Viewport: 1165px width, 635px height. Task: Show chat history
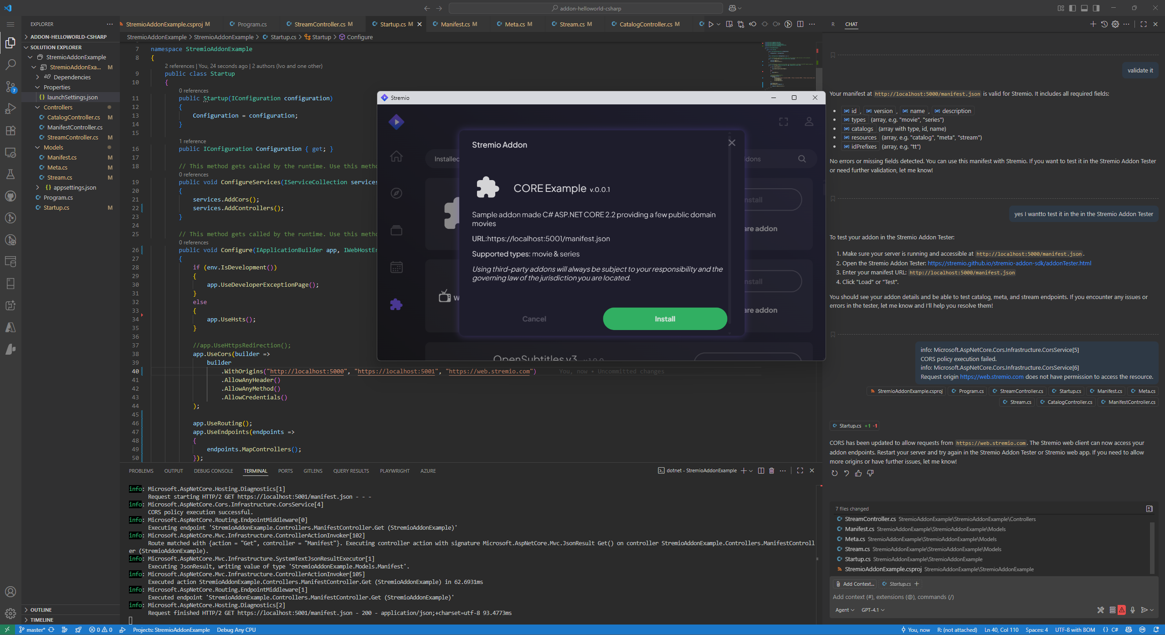pos(1104,24)
